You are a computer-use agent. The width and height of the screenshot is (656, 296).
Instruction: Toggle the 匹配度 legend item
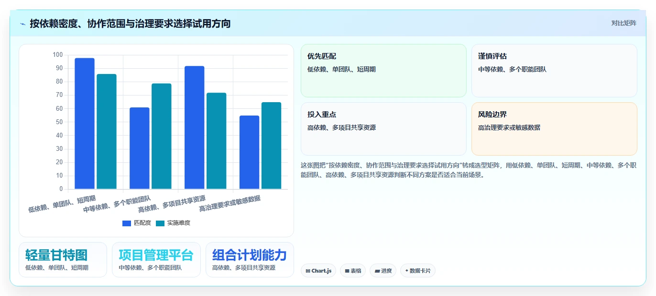(137, 223)
